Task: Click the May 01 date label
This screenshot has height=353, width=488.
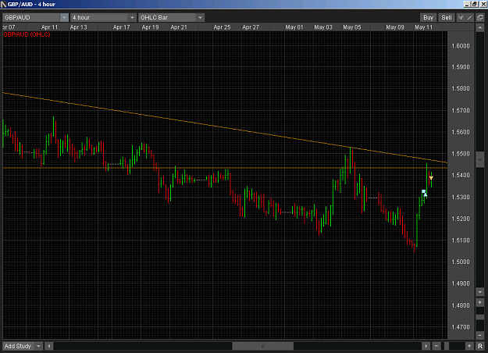Action: (x=294, y=27)
